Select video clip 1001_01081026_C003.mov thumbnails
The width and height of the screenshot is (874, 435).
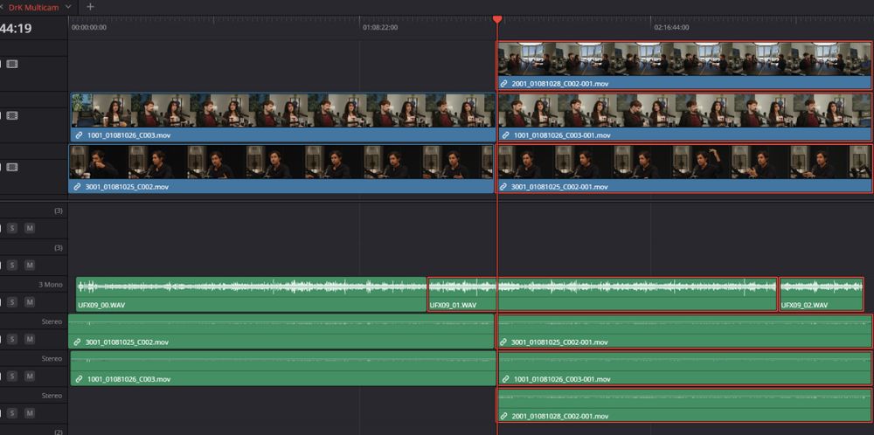[x=283, y=110]
